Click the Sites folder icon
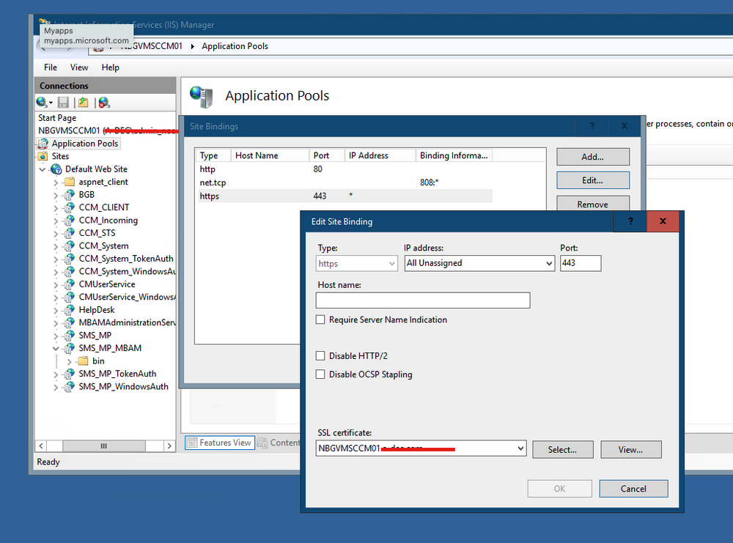Viewport: 733px width, 543px height. tap(43, 156)
